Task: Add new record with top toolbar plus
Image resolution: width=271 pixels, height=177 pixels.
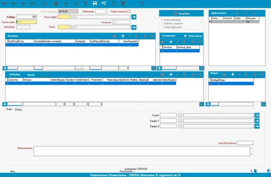Action: point(66,3)
